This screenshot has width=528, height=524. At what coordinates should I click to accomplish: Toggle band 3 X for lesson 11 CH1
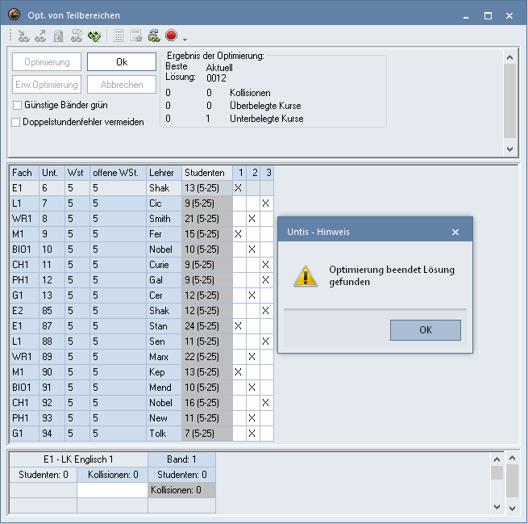[267, 265]
